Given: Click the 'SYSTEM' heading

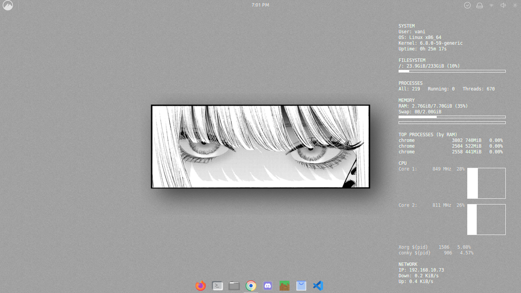Looking at the screenshot, I should pos(407,26).
